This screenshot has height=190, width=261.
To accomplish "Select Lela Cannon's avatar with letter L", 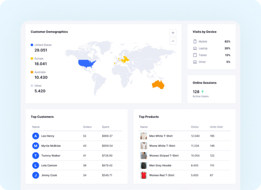I will pos(36,166).
